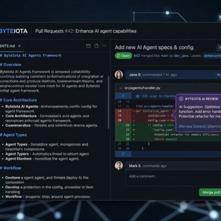Click the ByteIota AI Review icon

tap(181, 99)
